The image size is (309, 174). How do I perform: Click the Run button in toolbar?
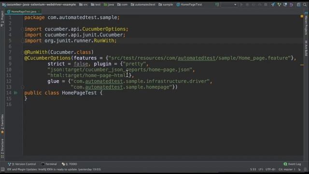pos(241,4)
